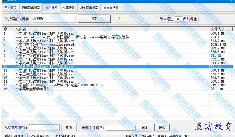Click the keyword input containing 小学课件

pyautogui.click(x=54, y=19)
